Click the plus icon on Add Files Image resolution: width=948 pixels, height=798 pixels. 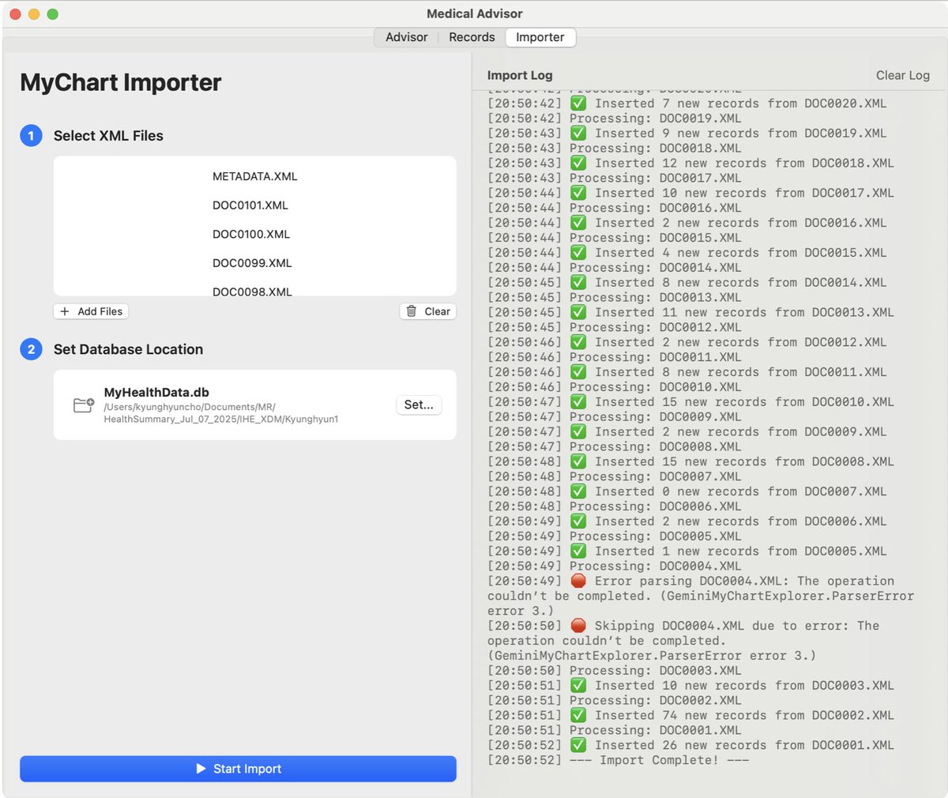click(x=65, y=311)
